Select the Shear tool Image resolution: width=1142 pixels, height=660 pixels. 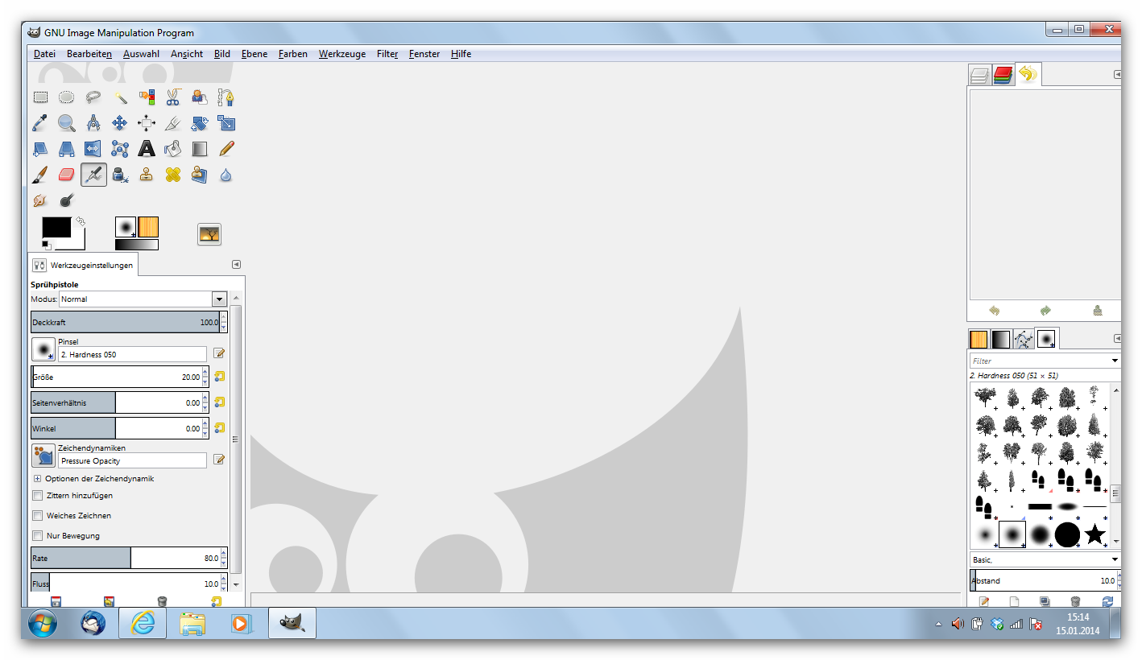[x=40, y=149]
